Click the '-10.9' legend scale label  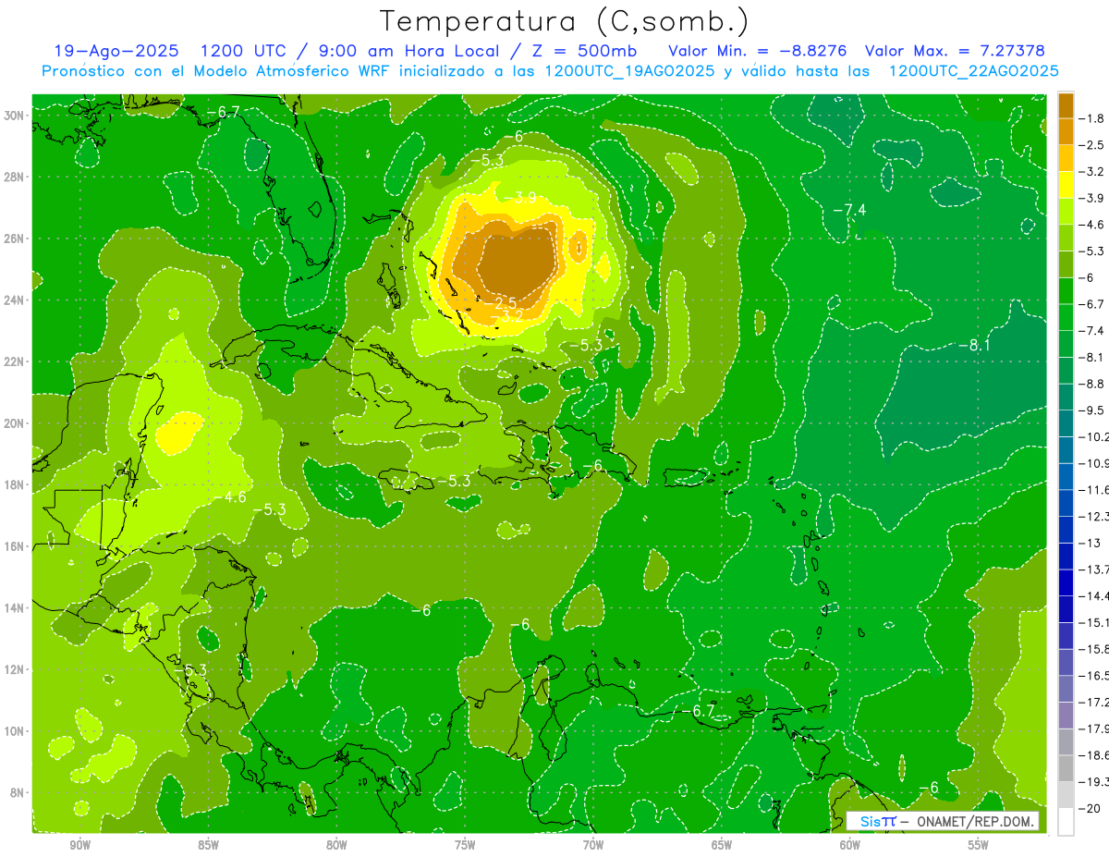click(x=1094, y=463)
